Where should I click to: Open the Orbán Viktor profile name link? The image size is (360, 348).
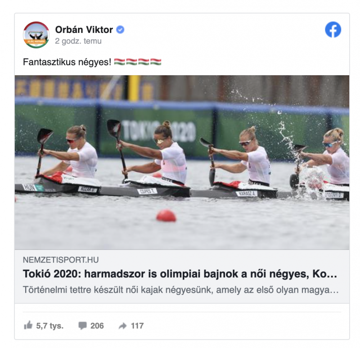click(84, 30)
